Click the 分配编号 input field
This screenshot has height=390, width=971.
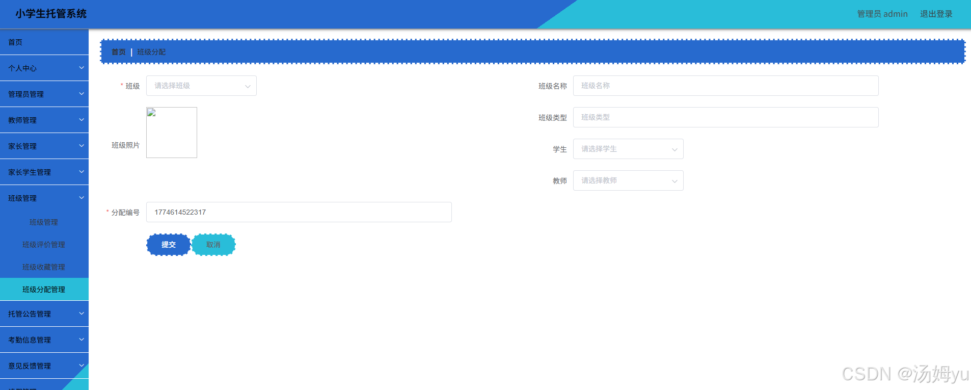click(x=299, y=212)
